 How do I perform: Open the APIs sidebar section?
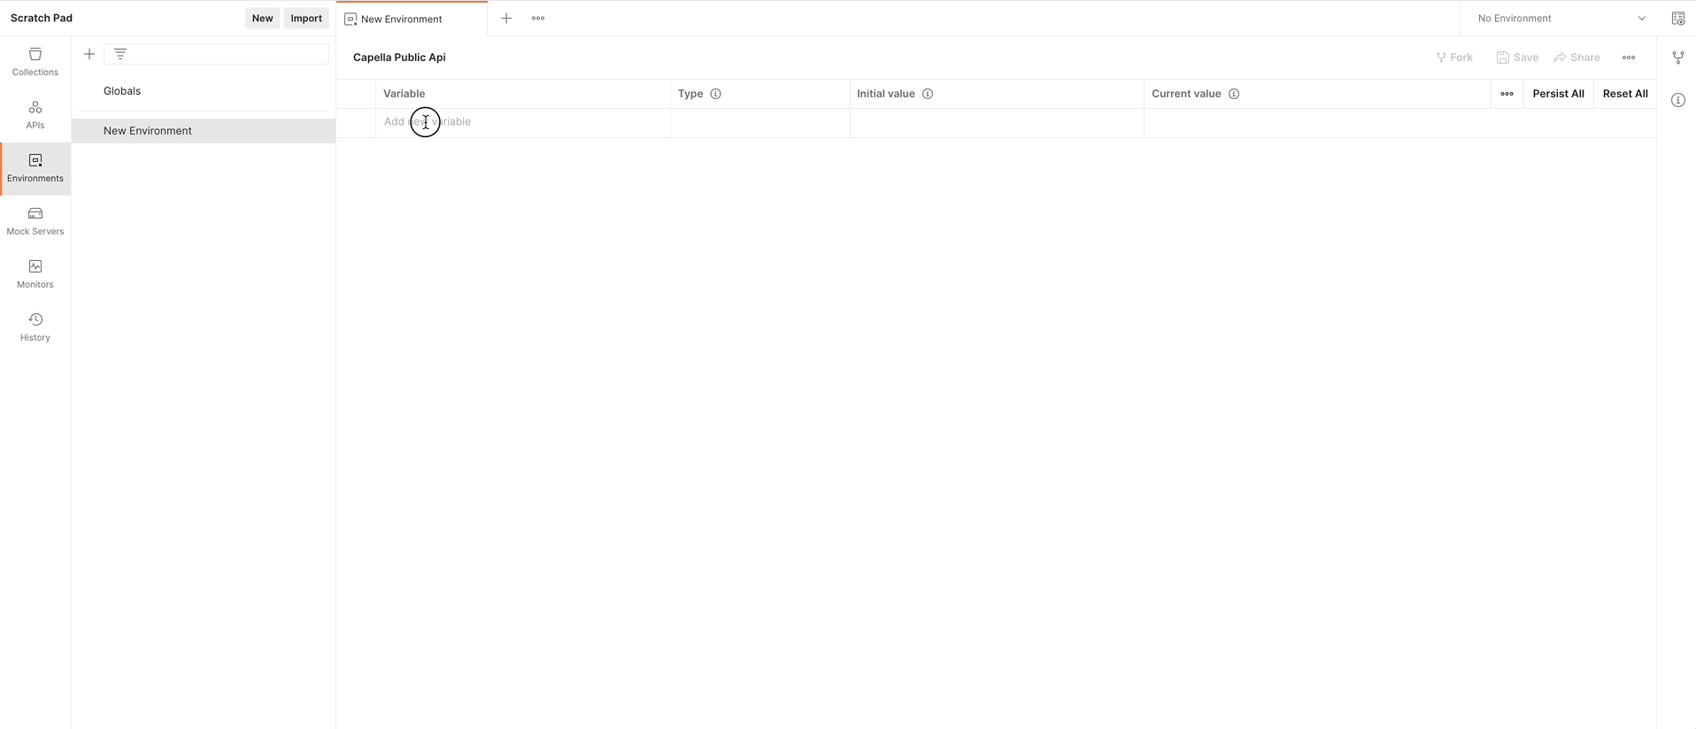[x=35, y=115]
